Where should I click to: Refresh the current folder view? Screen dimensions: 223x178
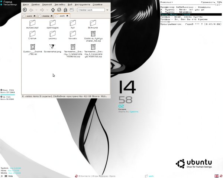tap(59, 10)
